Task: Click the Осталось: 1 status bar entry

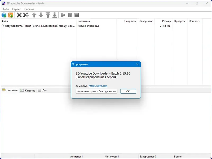Action: tap(121, 157)
